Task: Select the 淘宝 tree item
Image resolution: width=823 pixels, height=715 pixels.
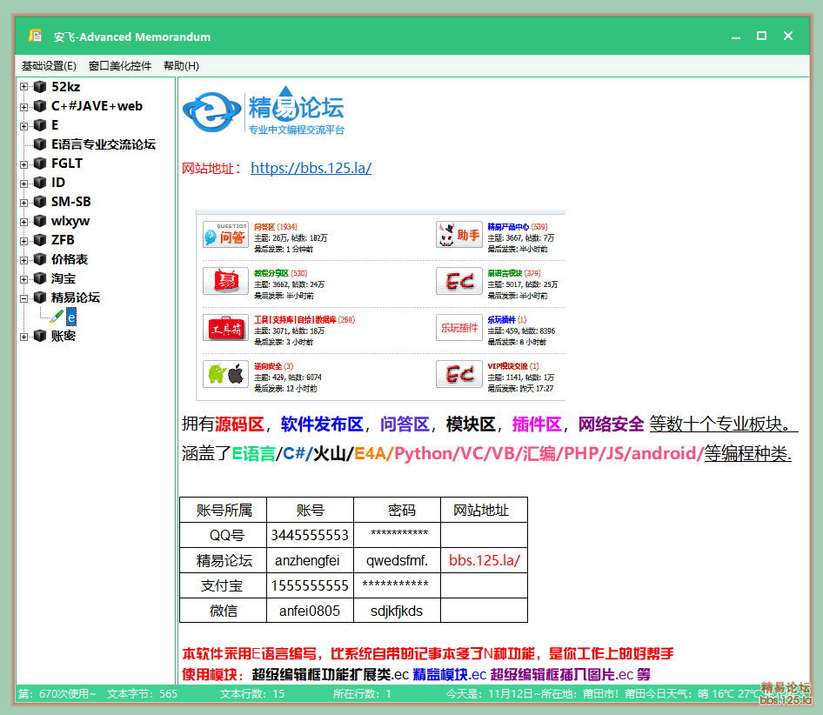Action: click(x=64, y=278)
